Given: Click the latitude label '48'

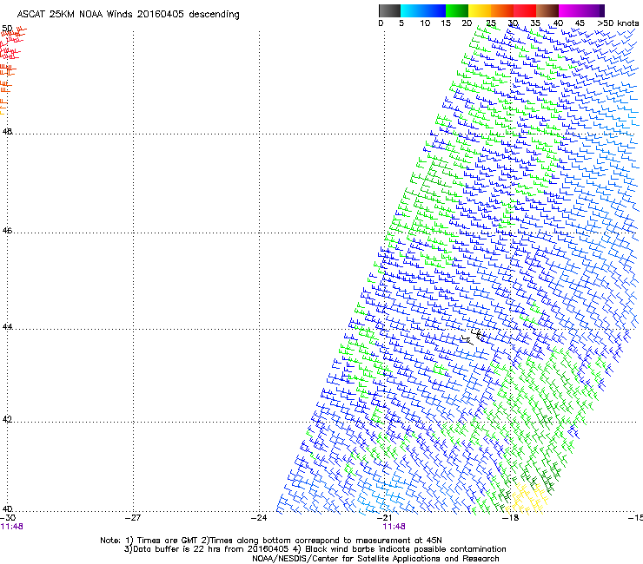Looking at the screenshot, I should click(7, 132).
